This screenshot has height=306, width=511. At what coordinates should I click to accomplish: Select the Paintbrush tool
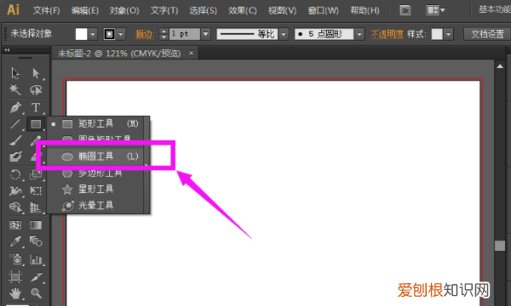(x=15, y=140)
